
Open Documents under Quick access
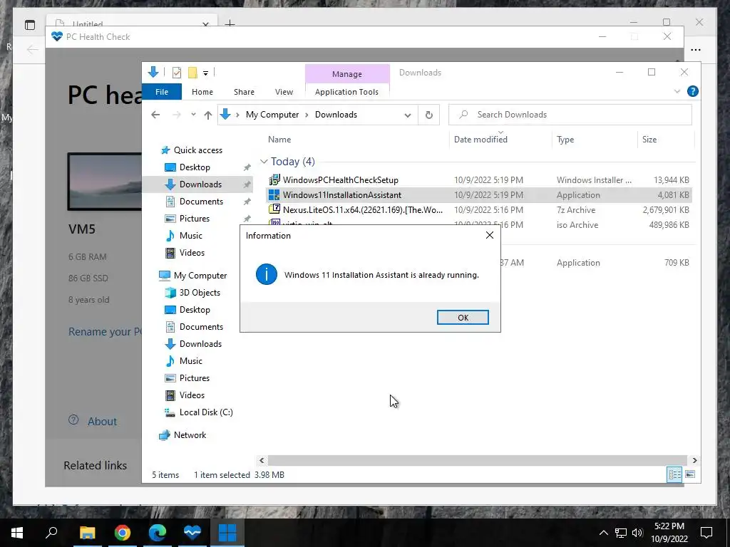point(201,202)
